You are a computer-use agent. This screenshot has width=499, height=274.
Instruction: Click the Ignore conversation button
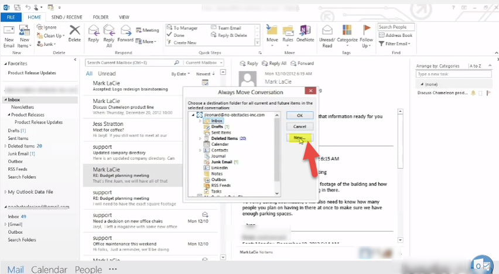tap(47, 28)
